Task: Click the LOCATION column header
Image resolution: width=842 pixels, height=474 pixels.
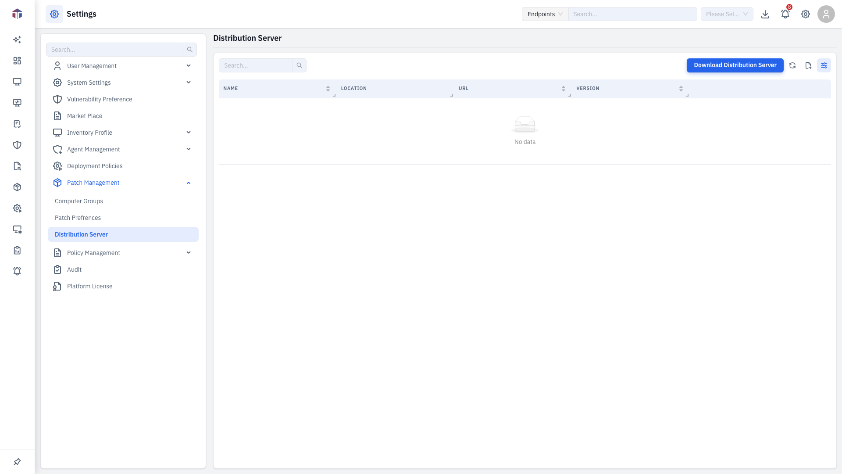Action: [x=353, y=89]
